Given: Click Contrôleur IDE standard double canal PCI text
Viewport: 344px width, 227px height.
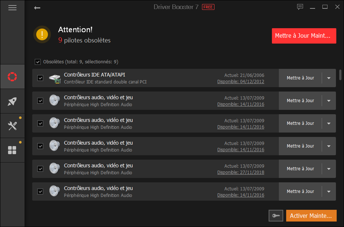Looking at the screenshot, I should [105, 82].
